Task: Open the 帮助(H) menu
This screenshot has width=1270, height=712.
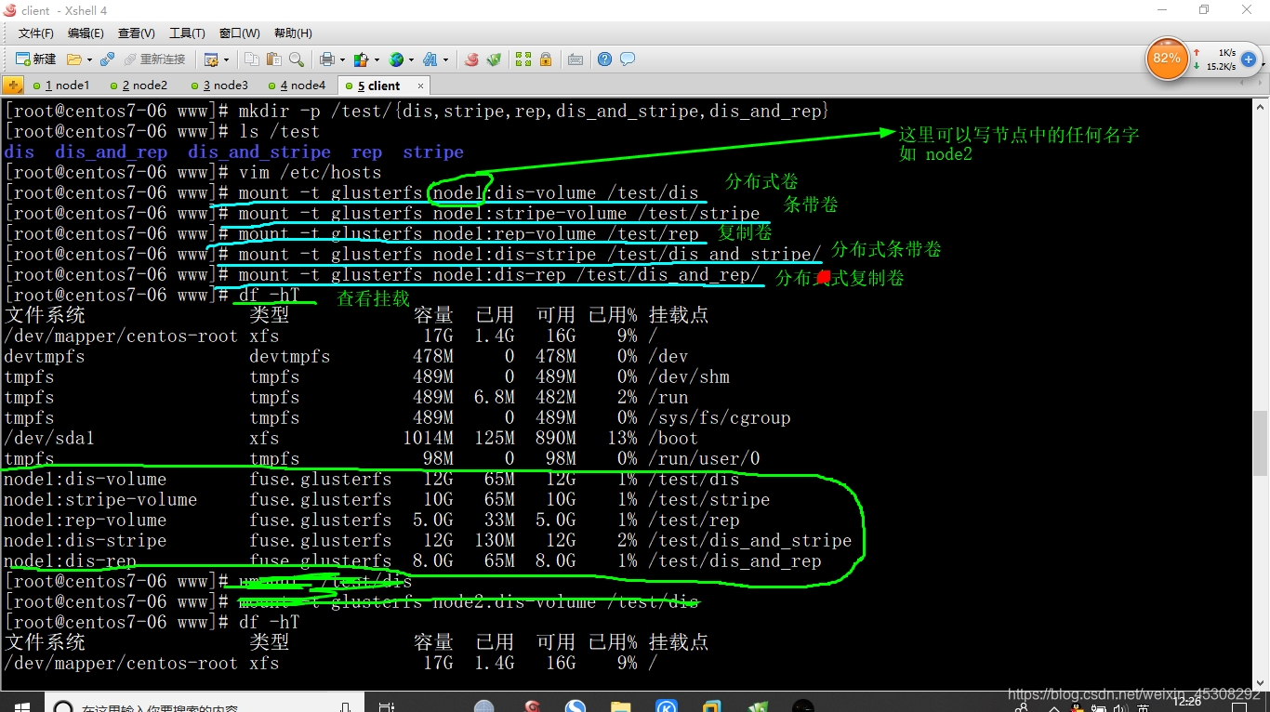Action: [x=293, y=33]
